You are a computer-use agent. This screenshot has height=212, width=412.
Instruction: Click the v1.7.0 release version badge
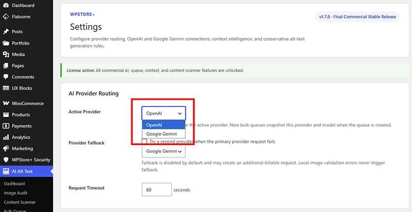tap(357, 16)
